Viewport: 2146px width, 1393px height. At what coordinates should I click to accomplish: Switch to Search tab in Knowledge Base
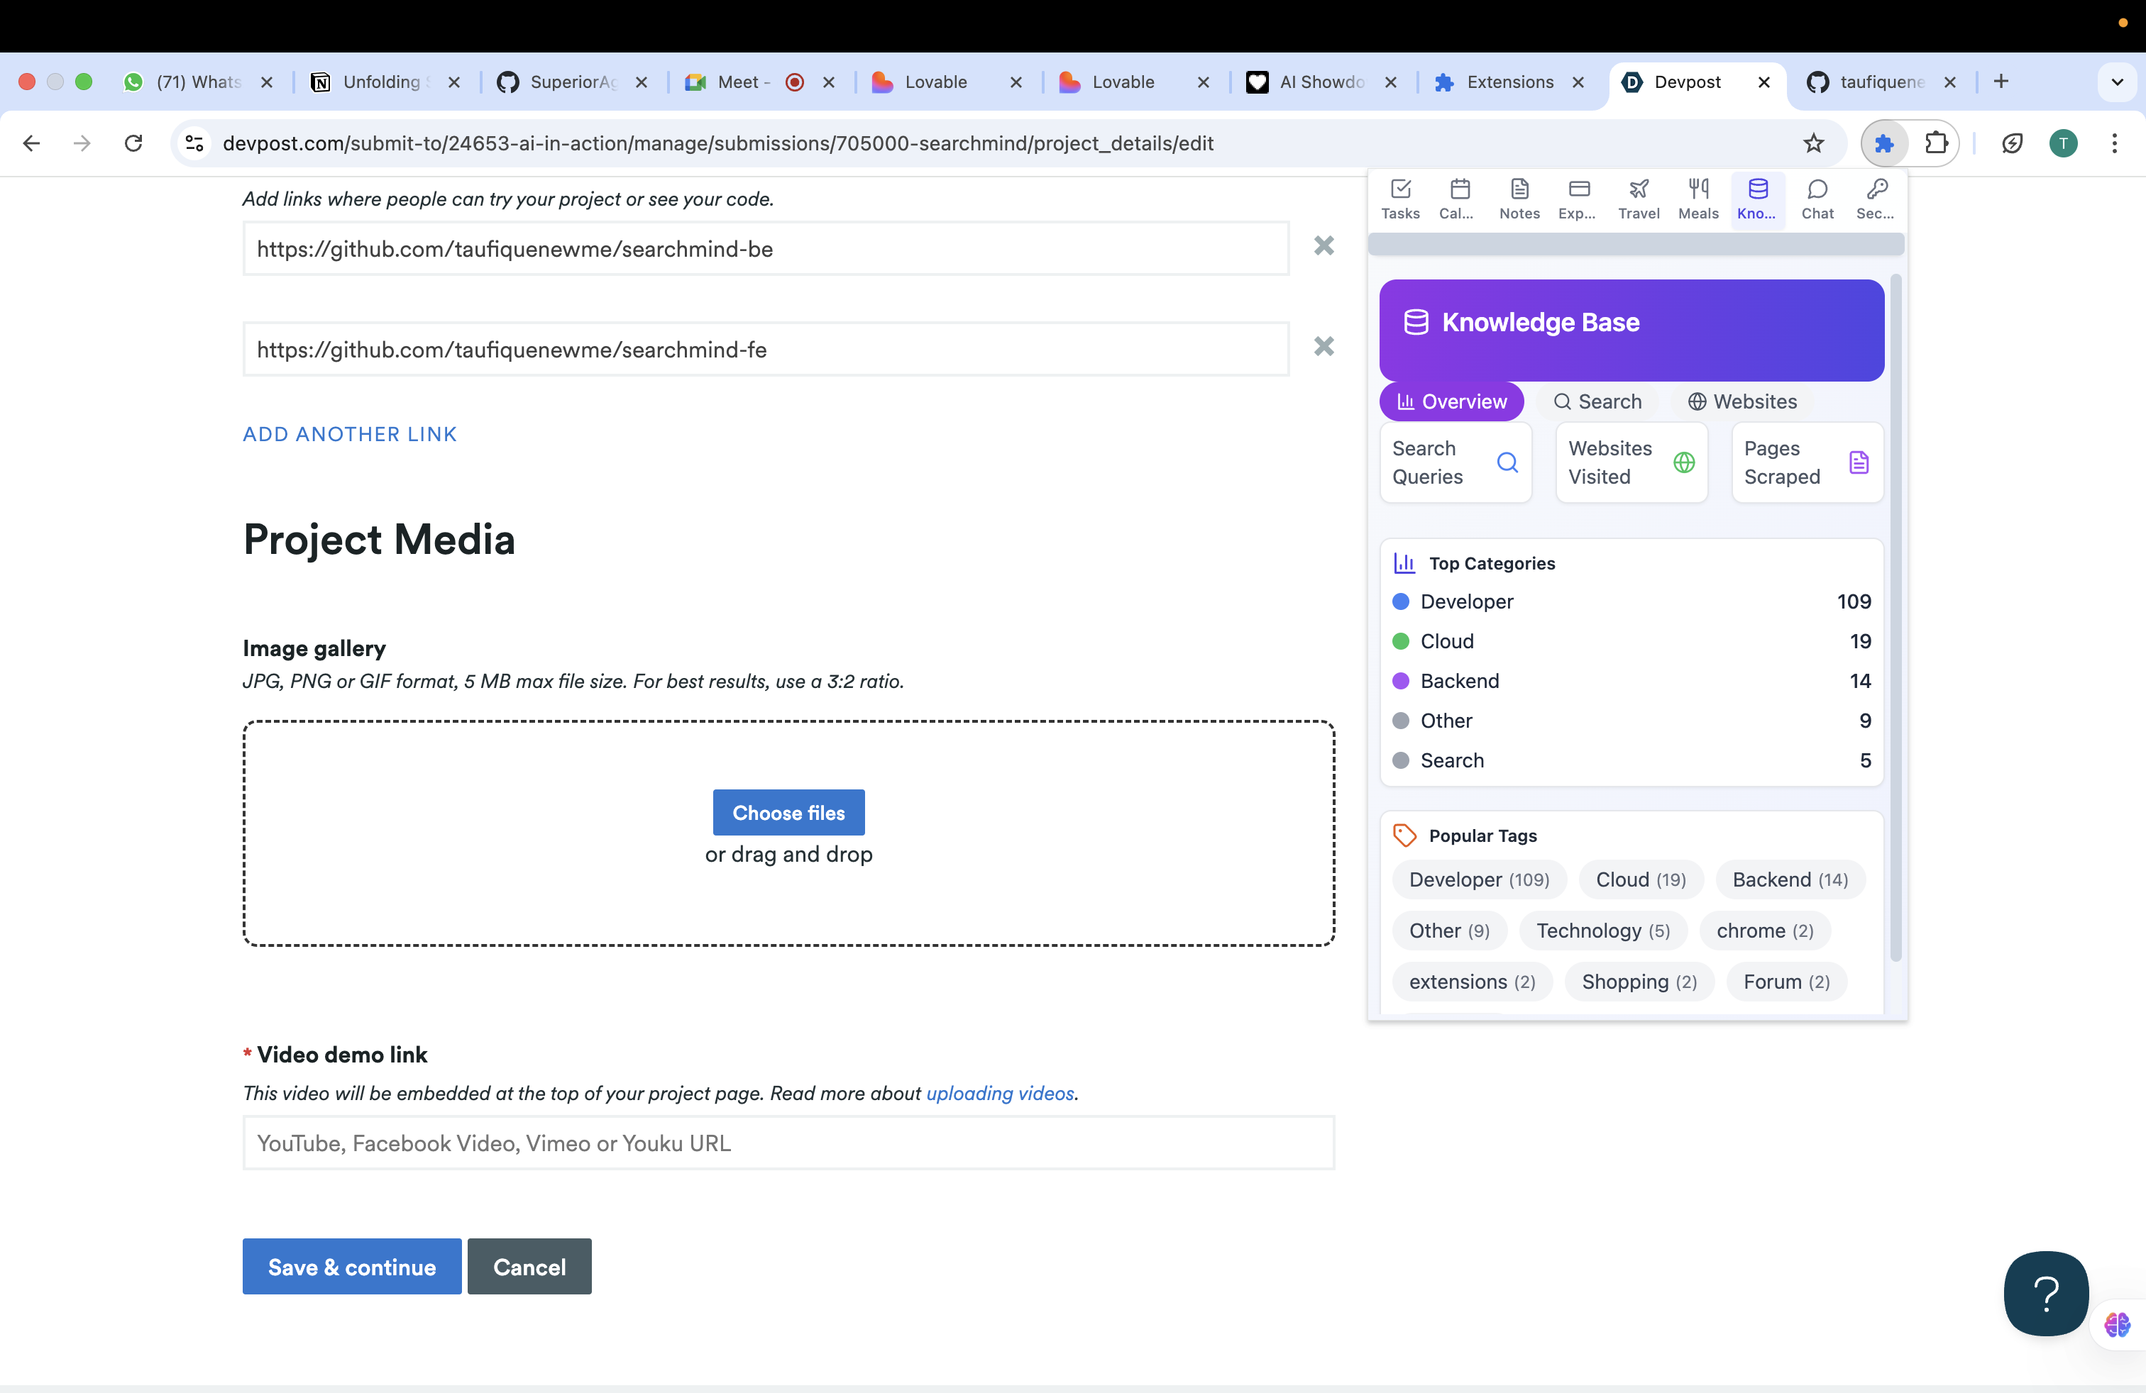click(1597, 402)
